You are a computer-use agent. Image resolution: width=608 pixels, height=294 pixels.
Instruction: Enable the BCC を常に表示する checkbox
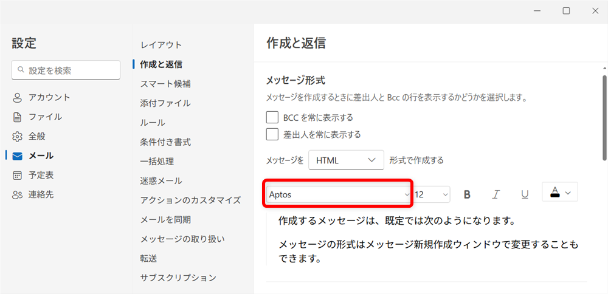click(272, 117)
